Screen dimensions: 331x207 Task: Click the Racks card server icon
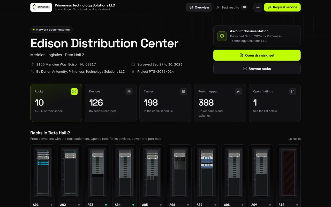tap(74, 91)
